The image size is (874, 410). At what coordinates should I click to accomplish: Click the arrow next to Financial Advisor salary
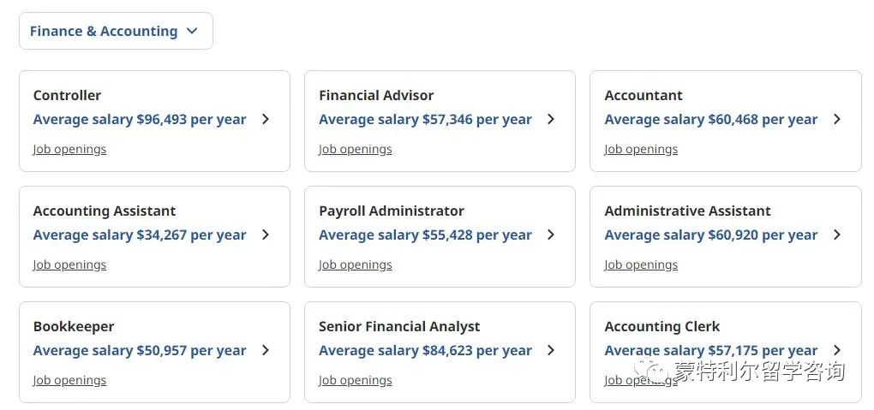tap(551, 119)
